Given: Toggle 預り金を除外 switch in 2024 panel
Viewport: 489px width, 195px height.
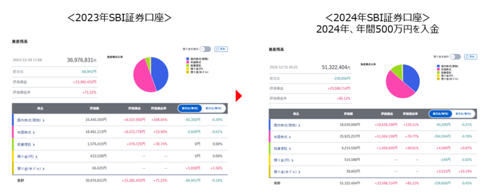Looking at the screenshot, I should [455, 57].
